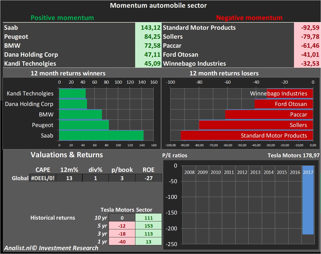The width and height of the screenshot is (321, 254).
Task: Click Standard Motor Products red chart bar
Action: click(247, 135)
